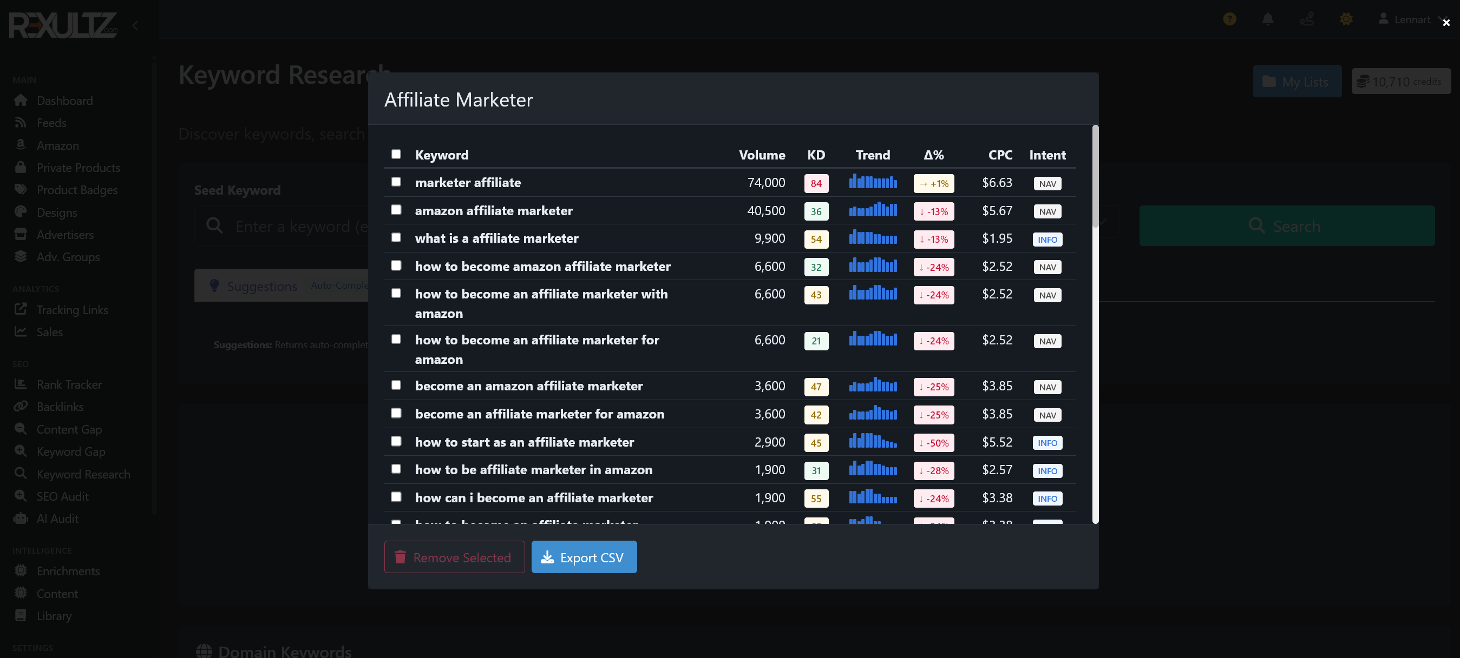Open AI Audit robot icon

point(21,518)
